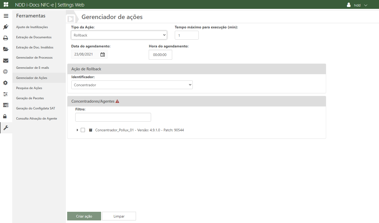
Task: Open the Ndd user menu
Action: click(x=357, y=5)
